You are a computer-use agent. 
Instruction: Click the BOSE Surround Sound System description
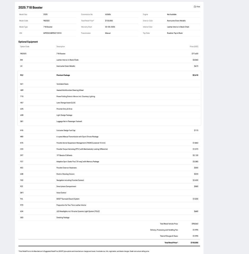coord(68,199)
